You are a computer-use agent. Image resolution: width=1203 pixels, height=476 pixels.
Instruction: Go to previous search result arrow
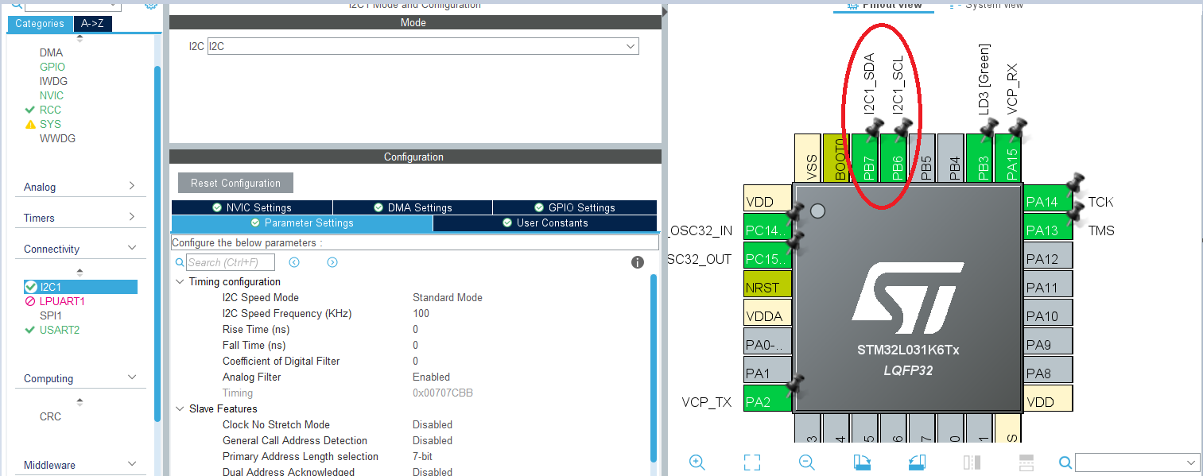tap(294, 262)
